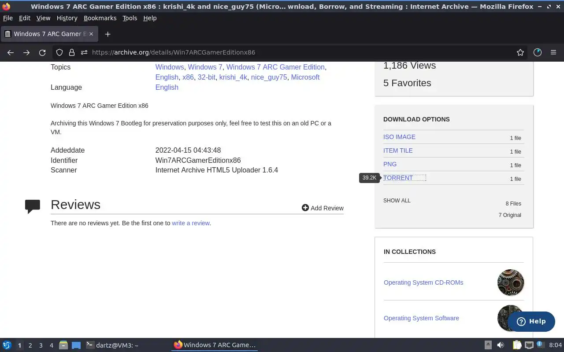Open the nice_guy75 topic link

(269, 77)
